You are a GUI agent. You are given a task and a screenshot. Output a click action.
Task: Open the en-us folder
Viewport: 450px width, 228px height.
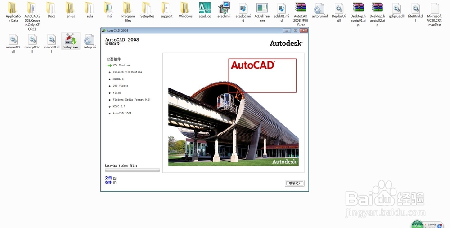click(x=71, y=10)
